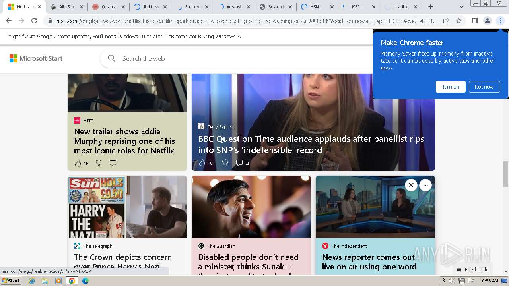Switch to the Ted Lass tab
509x286 pixels.
[x=151, y=7]
